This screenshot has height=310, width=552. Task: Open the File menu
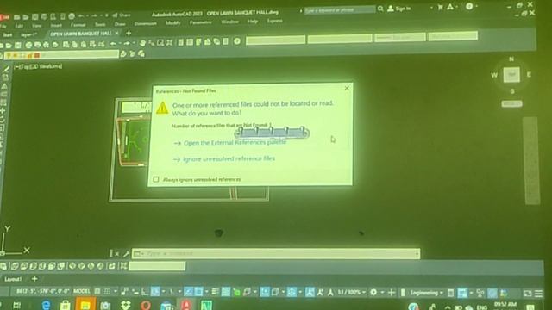point(3,26)
